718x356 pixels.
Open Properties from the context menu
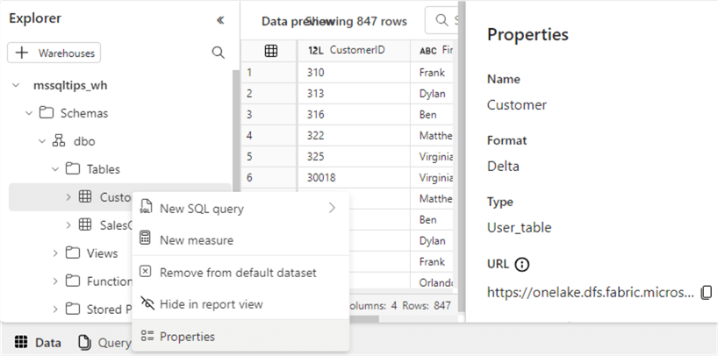[187, 337]
